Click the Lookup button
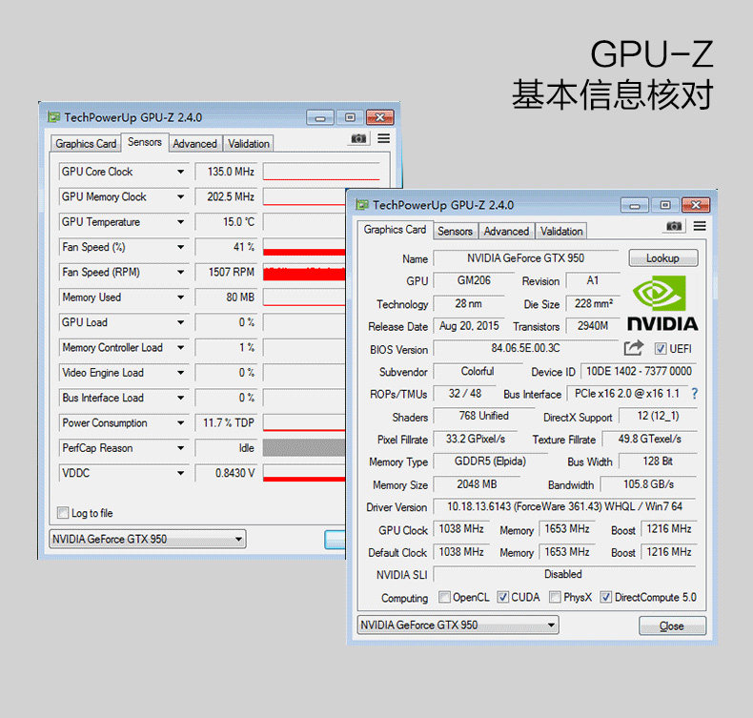The height and width of the screenshot is (718, 753). pos(662,257)
